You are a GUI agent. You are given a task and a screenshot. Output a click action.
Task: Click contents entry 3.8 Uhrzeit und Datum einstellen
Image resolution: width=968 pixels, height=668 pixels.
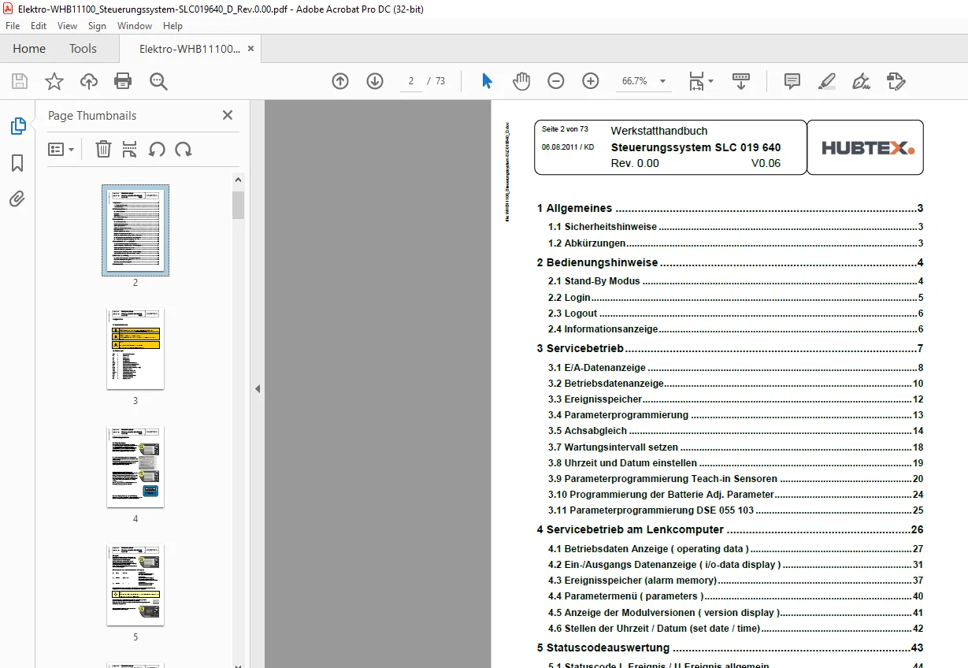735,463
